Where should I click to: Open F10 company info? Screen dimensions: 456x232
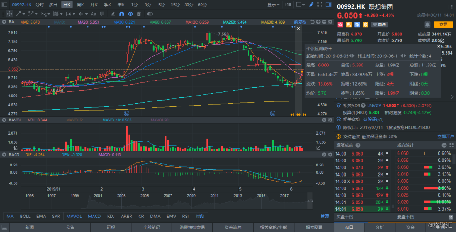(x=288, y=5)
